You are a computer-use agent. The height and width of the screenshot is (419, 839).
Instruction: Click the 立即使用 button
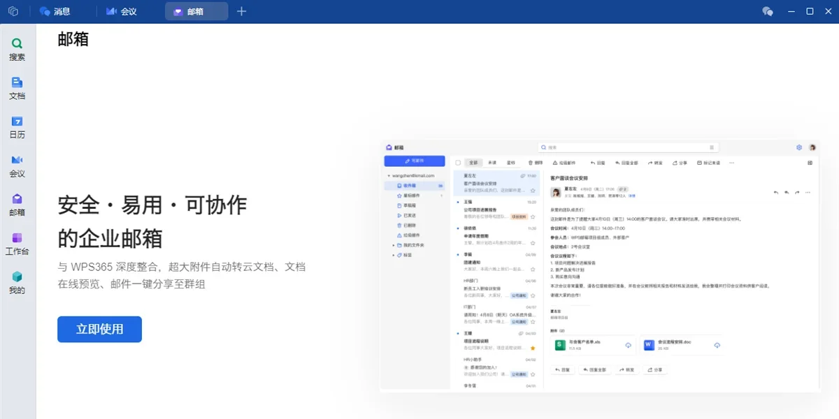pyautogui.click(x=99, y=330)
